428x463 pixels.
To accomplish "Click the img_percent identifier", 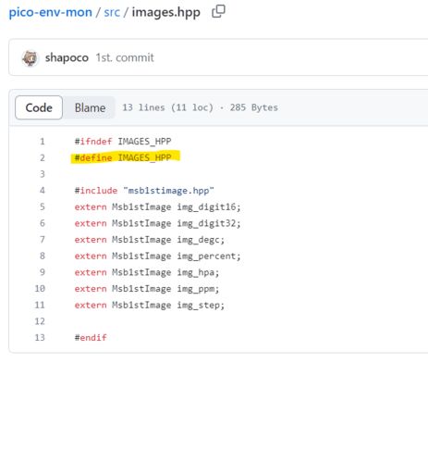I will tap(206, 256).
